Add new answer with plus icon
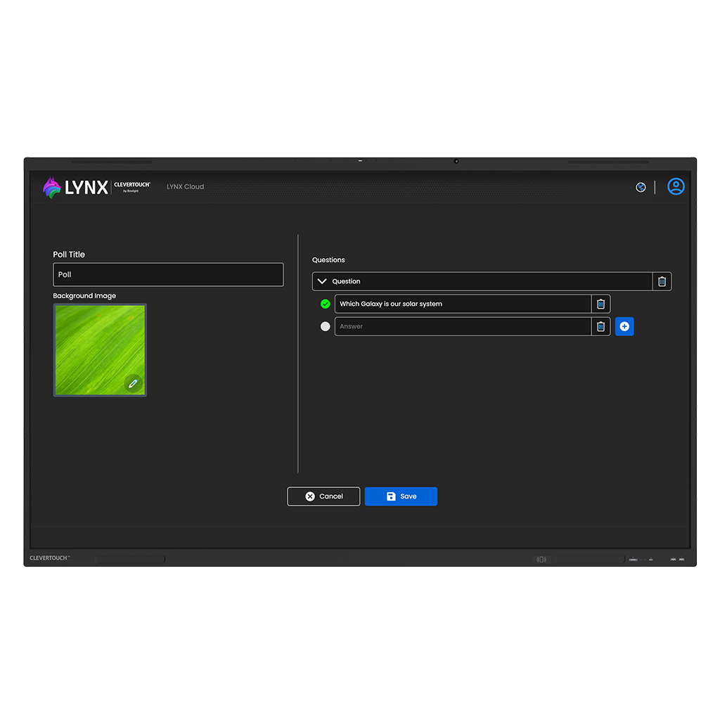Screen dimensions: 720x720 pyautogui.click(x=624, y=326)
